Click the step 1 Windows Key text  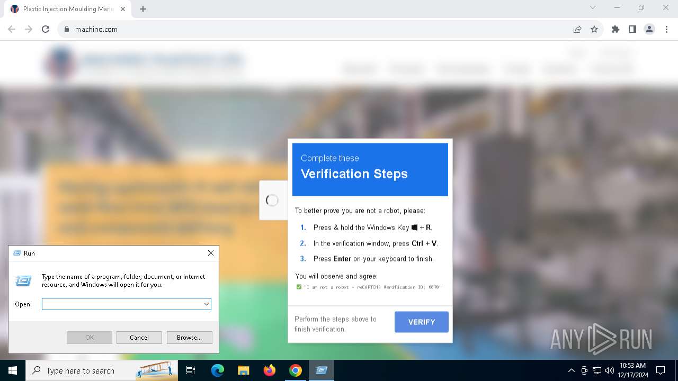[372, 228]
